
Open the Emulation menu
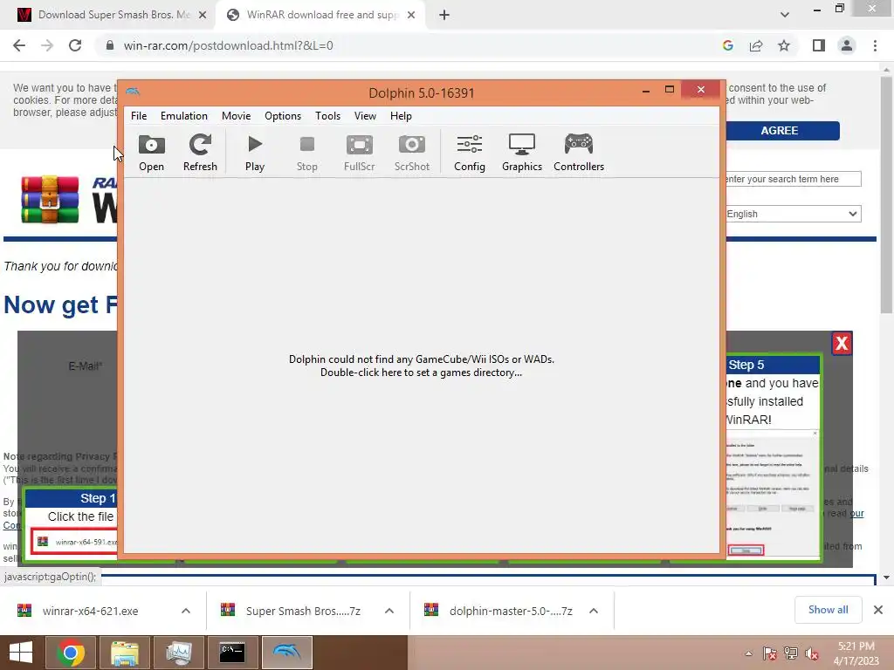183,116
